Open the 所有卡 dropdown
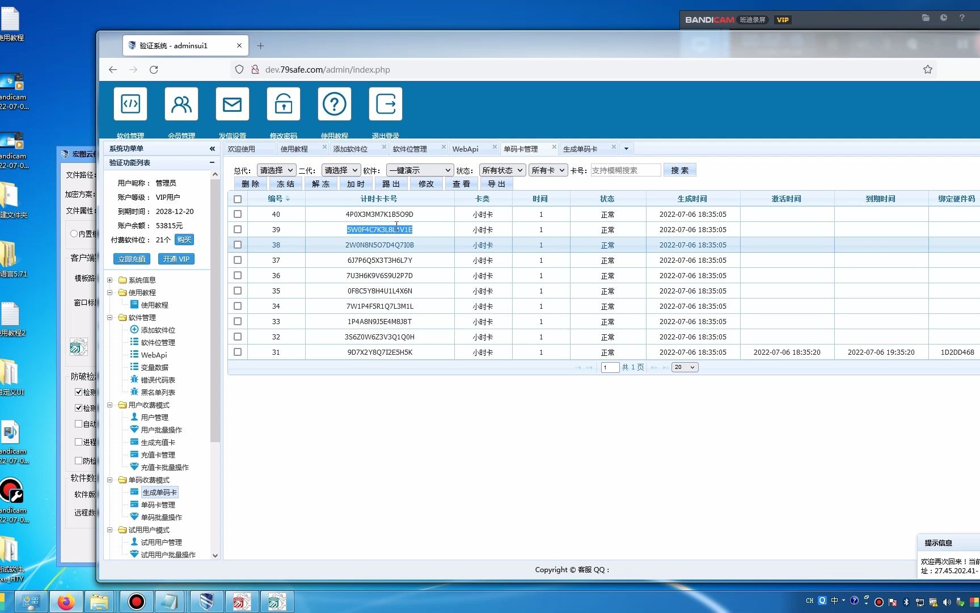Screen dimensions: 980x613 tap(548, 170)
